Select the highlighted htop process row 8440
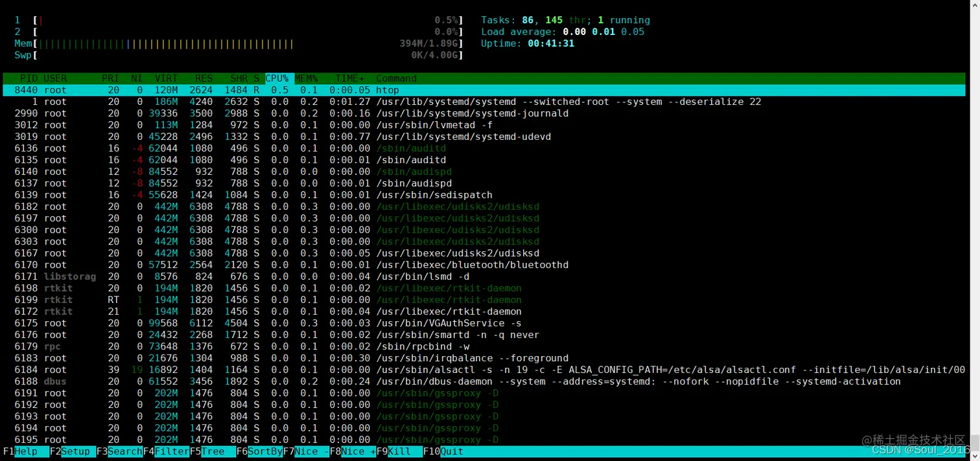 pyautogui.click(x=484, y=90)
